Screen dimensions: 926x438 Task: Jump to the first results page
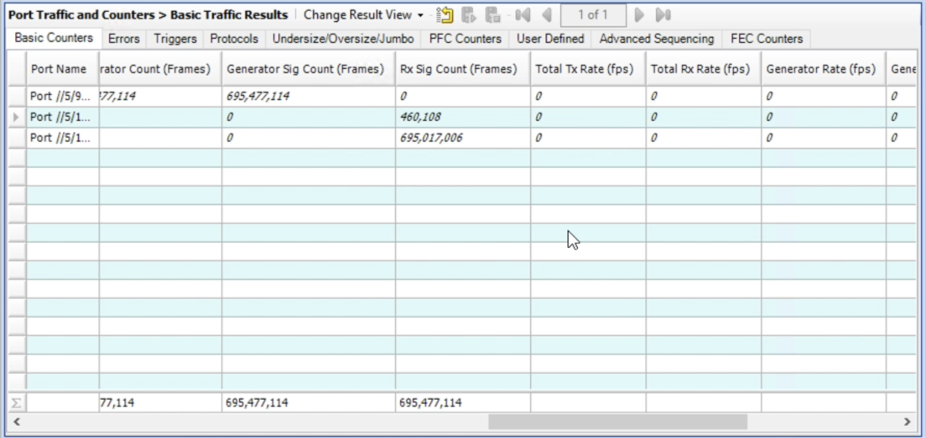(523, 15)
